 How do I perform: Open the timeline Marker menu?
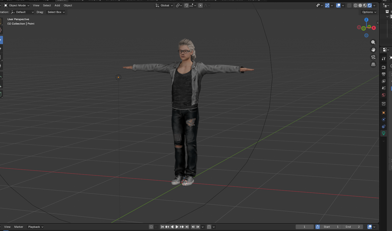[19, 227]
